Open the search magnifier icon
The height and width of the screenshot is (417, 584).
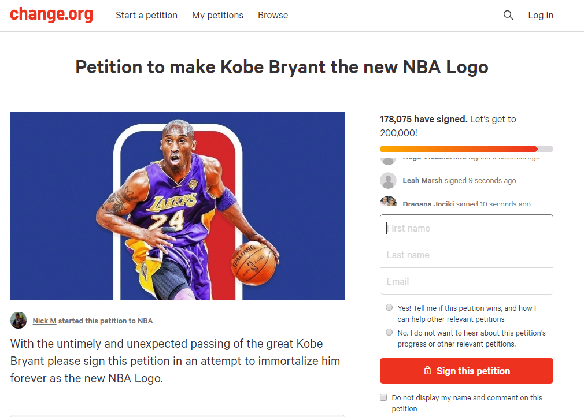click(508, 16)
